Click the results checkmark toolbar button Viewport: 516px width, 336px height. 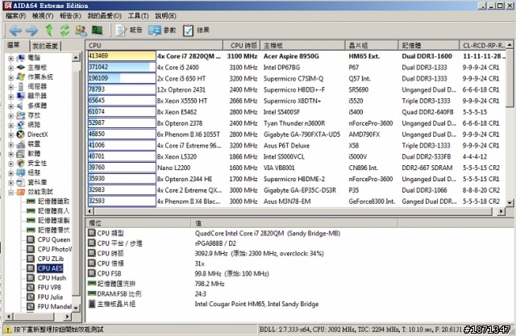pos(196,31)
